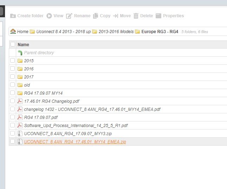Select checkbox for changelog 1432 pdf
Image resolution: width=227 pixels, height=189 pixels.
[12, 109]
